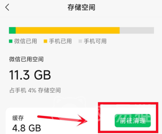The image size is (162, 134).
Task: Tap the 微信已用 legend label
Action: coord(26,41)
